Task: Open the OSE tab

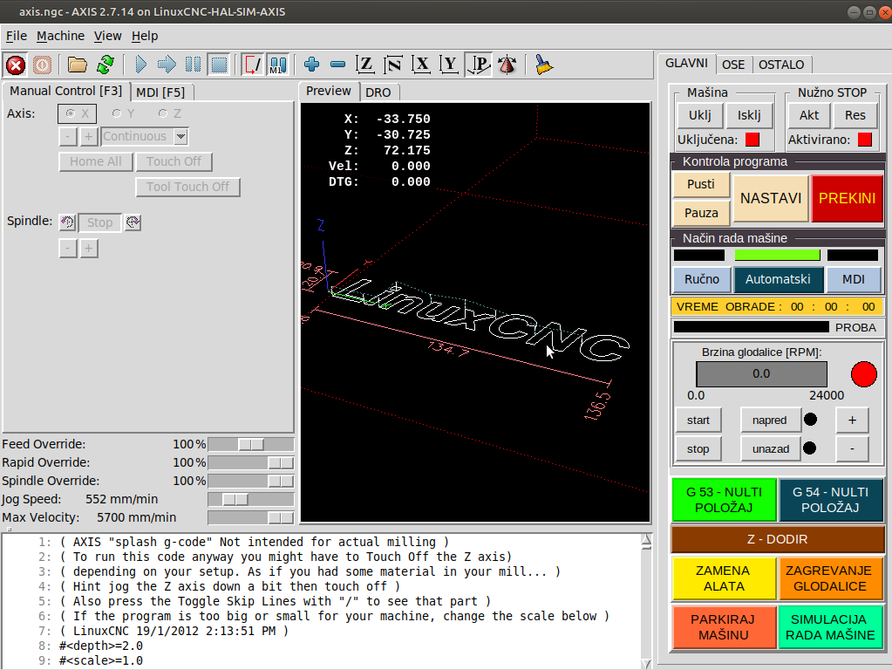Action: coord(733,65)
